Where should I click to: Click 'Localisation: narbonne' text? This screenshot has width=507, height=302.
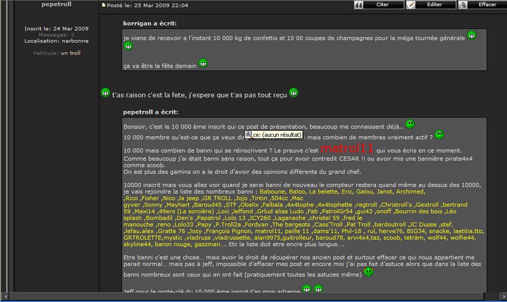[x=56, y=41]
